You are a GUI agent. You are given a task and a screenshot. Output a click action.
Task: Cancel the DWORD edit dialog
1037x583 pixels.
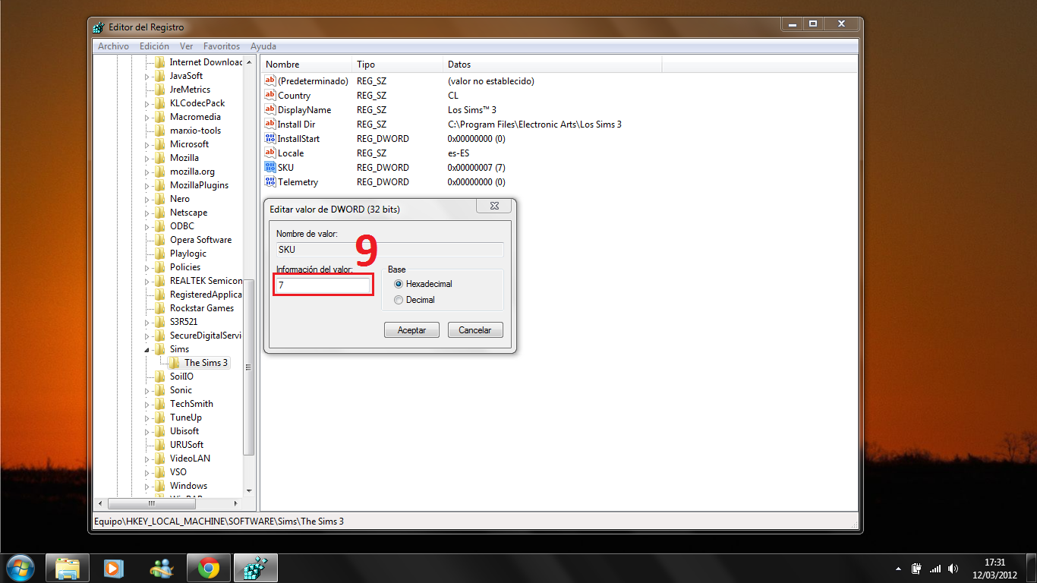tap(475, 330)
